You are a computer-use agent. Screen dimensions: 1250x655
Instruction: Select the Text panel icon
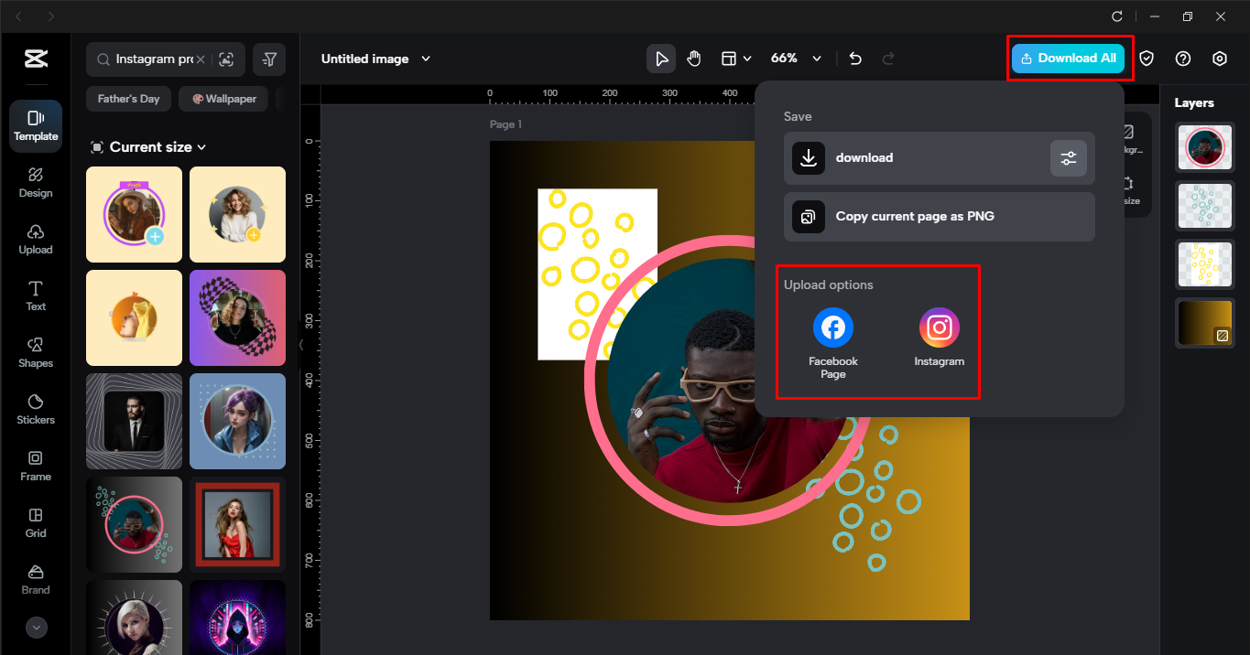(x=35, y=295)
